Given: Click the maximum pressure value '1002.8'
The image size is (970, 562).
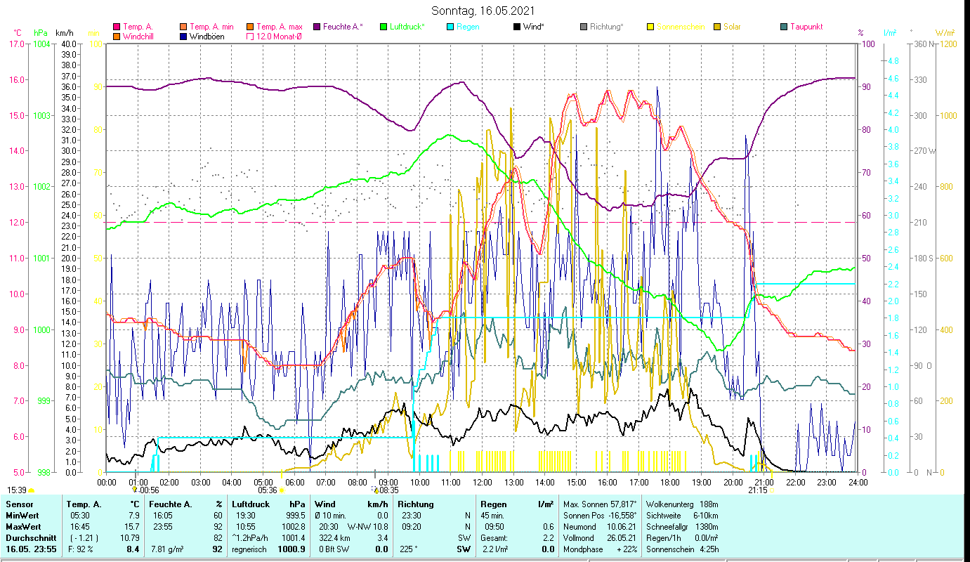Looking at the screenshot, I should (294, 526).
